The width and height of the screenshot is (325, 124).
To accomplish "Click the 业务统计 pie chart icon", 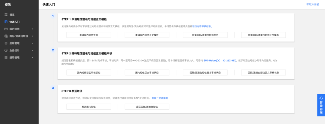I will click(6, 50).
